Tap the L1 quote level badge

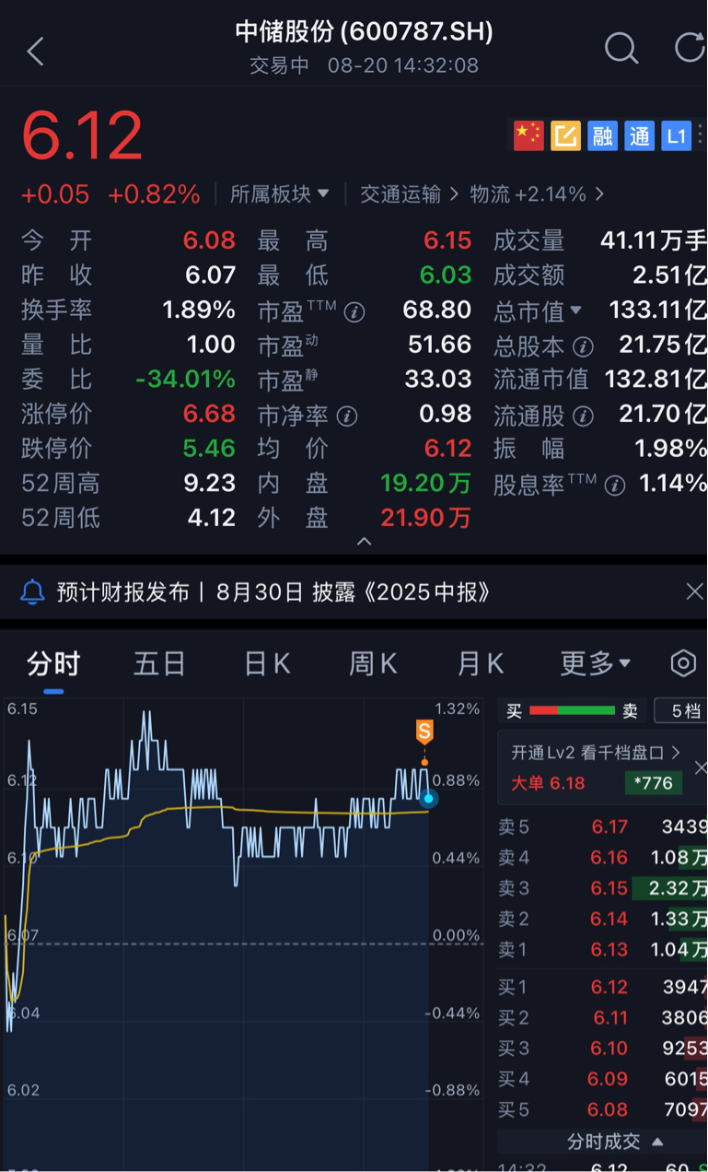(x=676, y=136)
